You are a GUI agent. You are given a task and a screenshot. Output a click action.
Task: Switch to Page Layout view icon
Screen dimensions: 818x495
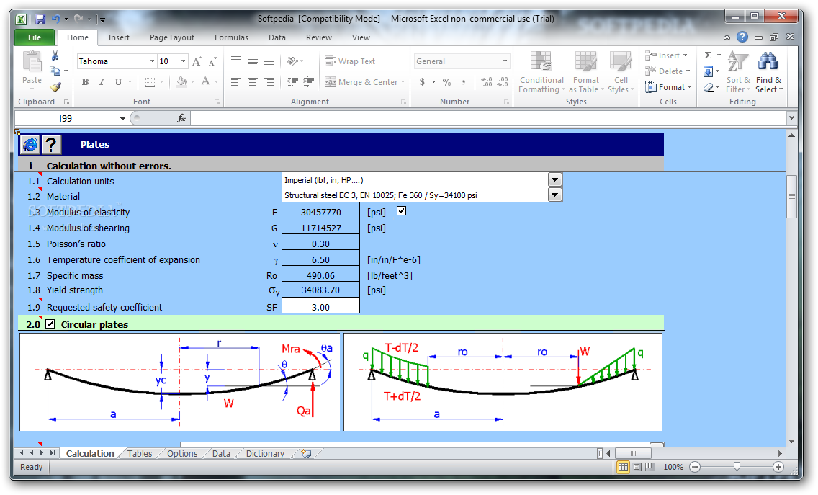pyautogui.click(x=637, y=467)
